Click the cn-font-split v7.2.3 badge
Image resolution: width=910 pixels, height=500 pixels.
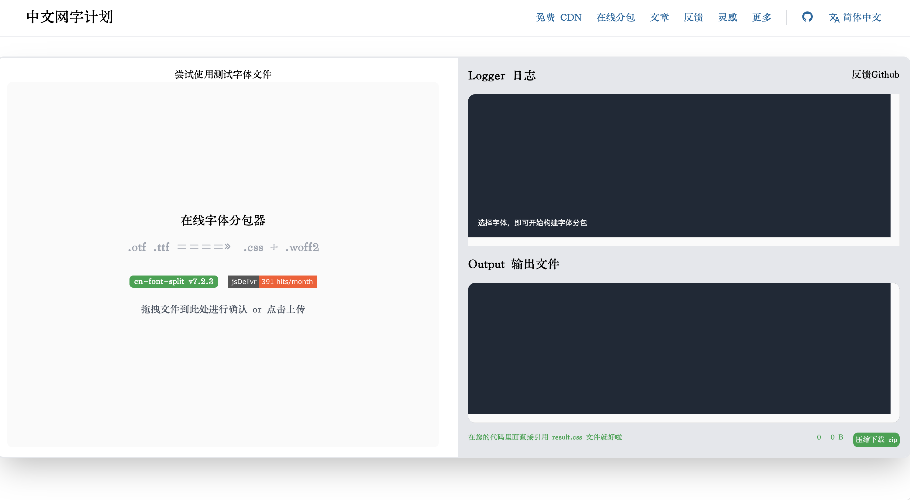174,281
